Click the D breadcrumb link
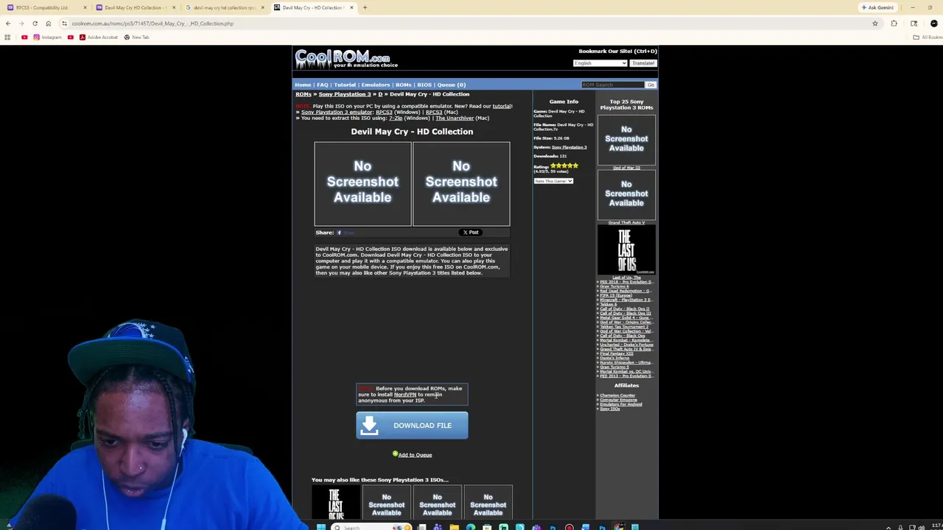Image resolution: width=943 pixels, height=530 pixels. point(380,94)
